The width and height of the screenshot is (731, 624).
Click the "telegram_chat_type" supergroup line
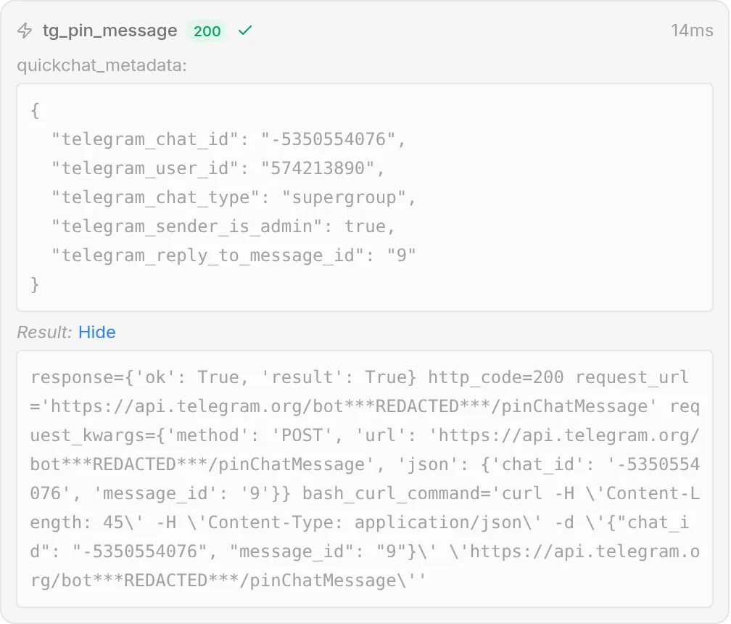234,197
